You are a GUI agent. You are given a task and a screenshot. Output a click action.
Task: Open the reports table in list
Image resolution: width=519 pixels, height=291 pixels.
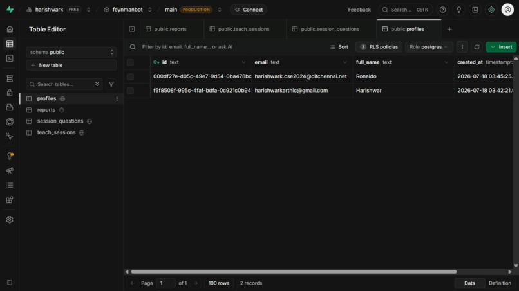[46, 110]
